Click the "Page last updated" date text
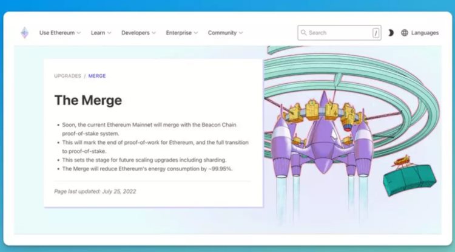Viewport: 455px width, 252px height. [95, 191]
